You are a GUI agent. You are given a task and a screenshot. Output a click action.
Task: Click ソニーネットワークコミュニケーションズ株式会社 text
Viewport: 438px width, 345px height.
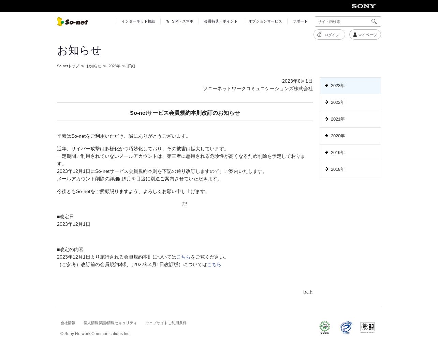point(258,88)
